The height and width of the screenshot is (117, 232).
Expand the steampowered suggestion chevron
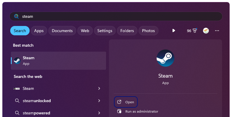click(99, 113)
